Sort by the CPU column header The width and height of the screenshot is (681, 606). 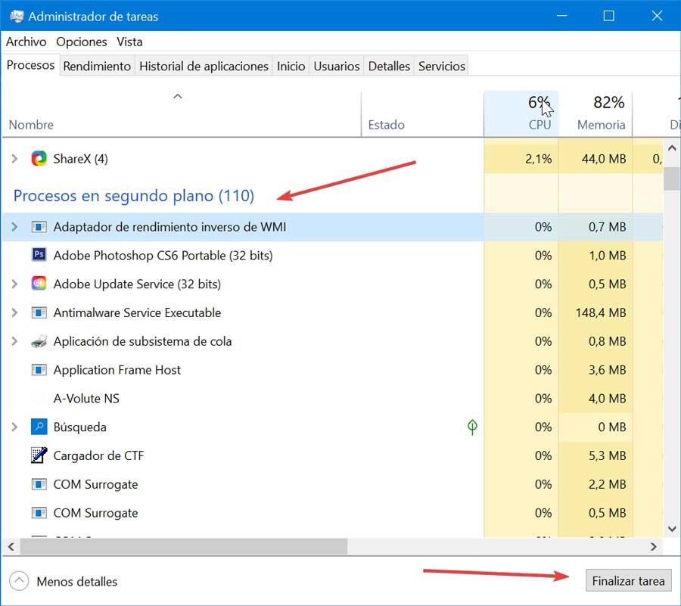click(x=521, y=114)
